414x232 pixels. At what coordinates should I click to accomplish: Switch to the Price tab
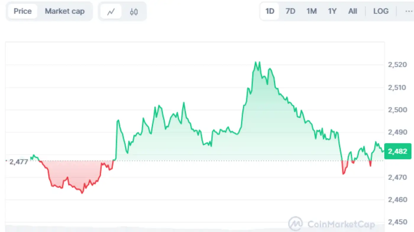(22, 12)
